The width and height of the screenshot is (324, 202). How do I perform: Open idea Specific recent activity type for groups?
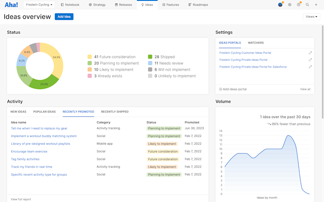[39, 174]
